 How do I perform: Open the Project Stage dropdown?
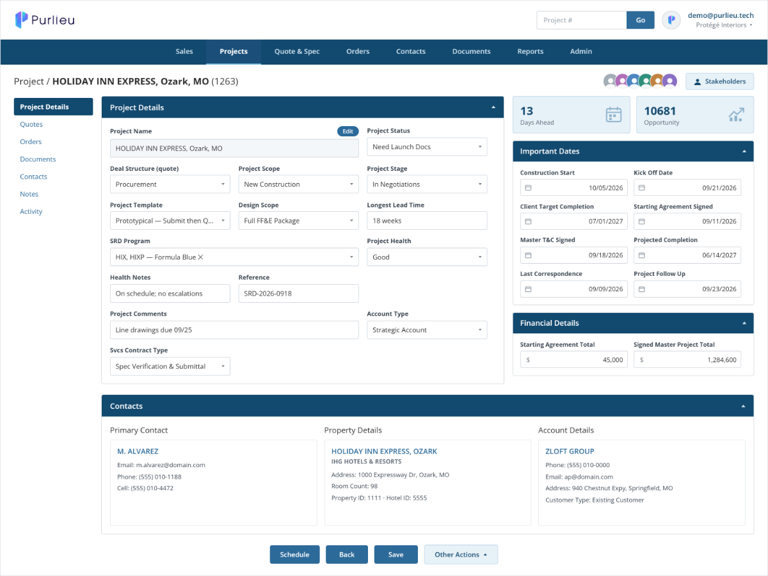(427, 184)
